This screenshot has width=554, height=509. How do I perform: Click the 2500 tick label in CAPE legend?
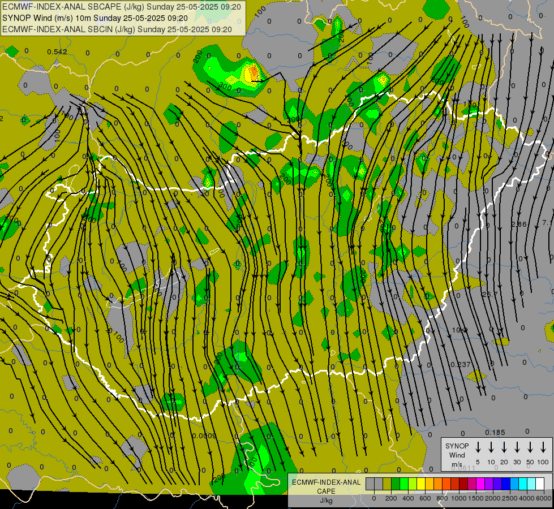(510, 498)
